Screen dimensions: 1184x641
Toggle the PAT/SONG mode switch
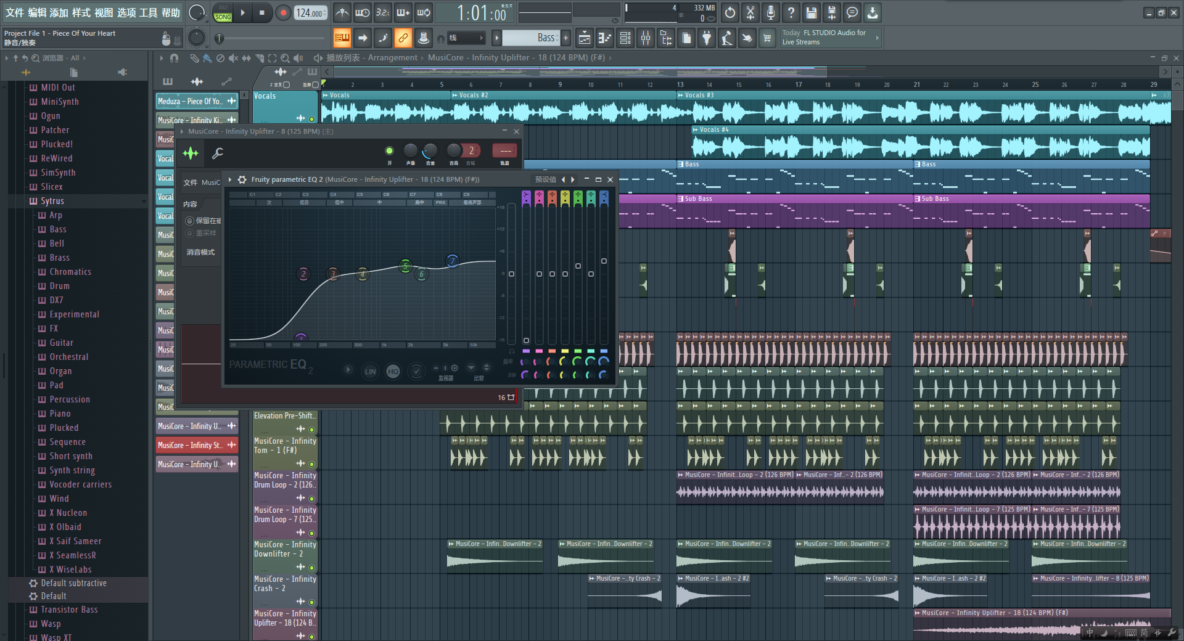pyautogui.click(x=223, y=13)
